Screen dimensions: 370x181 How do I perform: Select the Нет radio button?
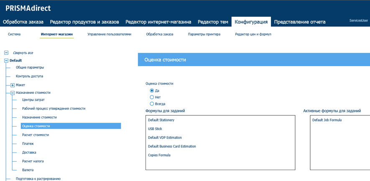coord(152,97)
